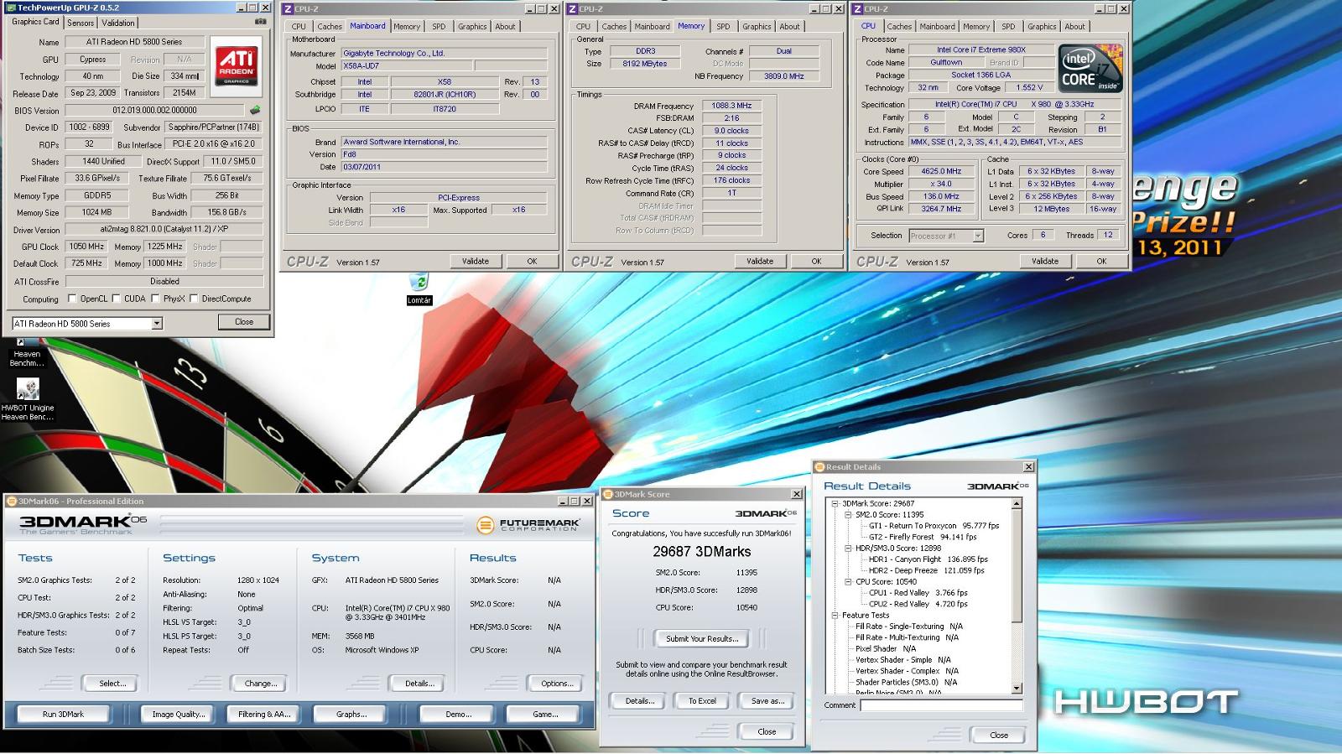The image size is (1342, 754).
Task: Click the Select button under Tests
Action: tap(112, 684)
